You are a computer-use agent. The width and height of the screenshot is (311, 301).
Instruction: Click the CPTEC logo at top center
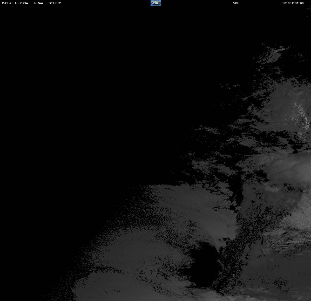(156, 3)
